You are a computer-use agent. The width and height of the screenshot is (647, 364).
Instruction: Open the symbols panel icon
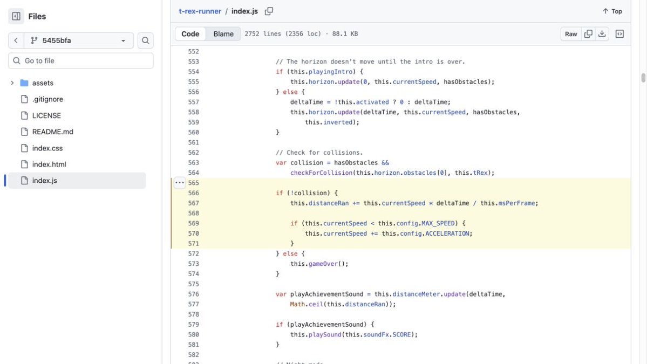(x=619, y=34)
